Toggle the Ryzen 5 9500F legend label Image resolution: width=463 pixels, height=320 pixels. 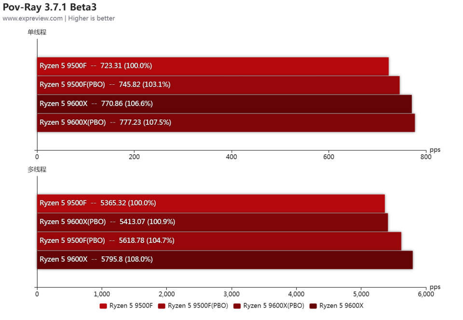point(131,306)
